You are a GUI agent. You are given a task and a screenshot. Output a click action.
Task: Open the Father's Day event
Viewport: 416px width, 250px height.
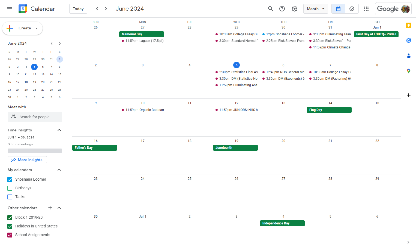(x=95, y=148)
